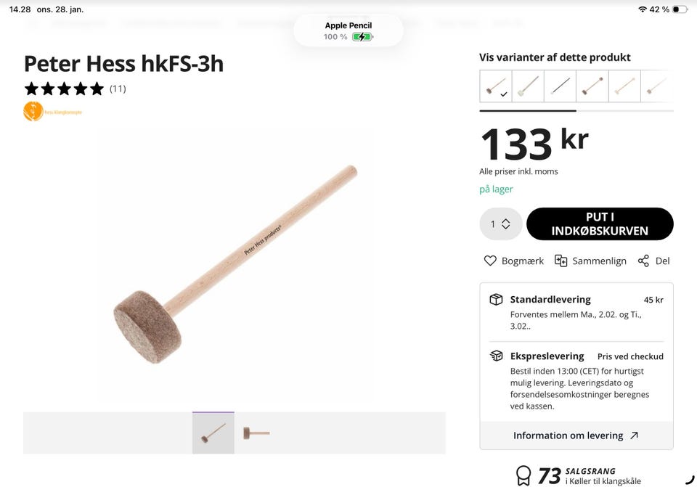Show the second product image thumbnail
This screenshot has height=487, width=697.
[x=256, y=433]
